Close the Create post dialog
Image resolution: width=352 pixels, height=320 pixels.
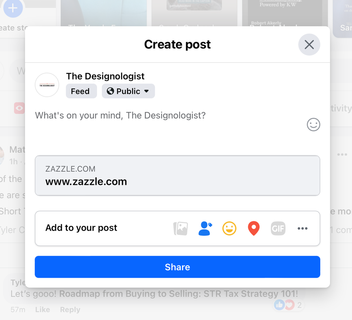tap(309, 44)
